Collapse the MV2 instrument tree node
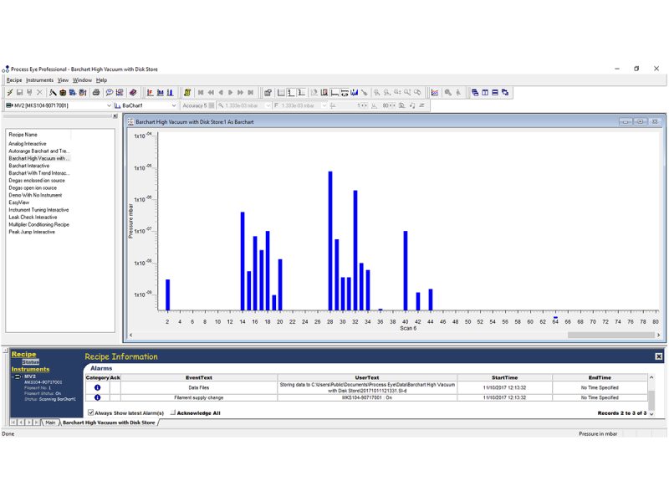Image resolution: width=669 pixels, height=502 pixels. pos(13,377)
